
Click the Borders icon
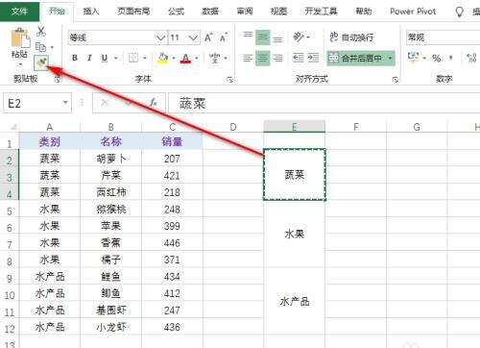click(x=133, y=58)
